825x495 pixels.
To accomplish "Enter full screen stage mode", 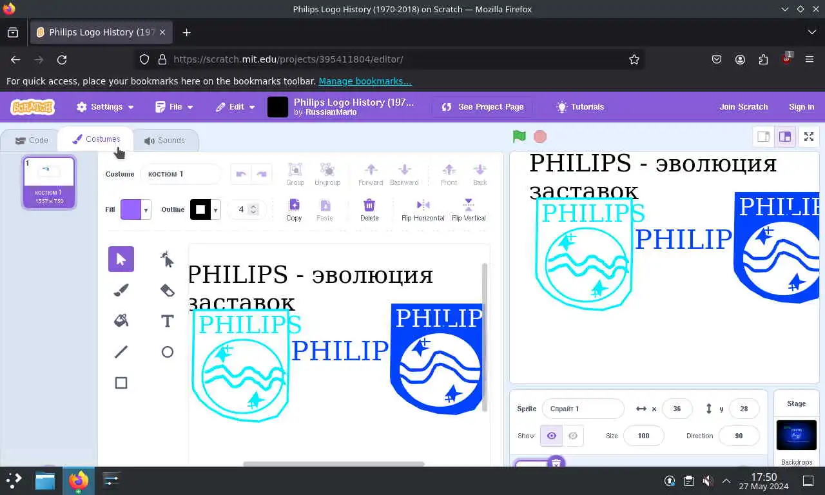I will point(809,137).
